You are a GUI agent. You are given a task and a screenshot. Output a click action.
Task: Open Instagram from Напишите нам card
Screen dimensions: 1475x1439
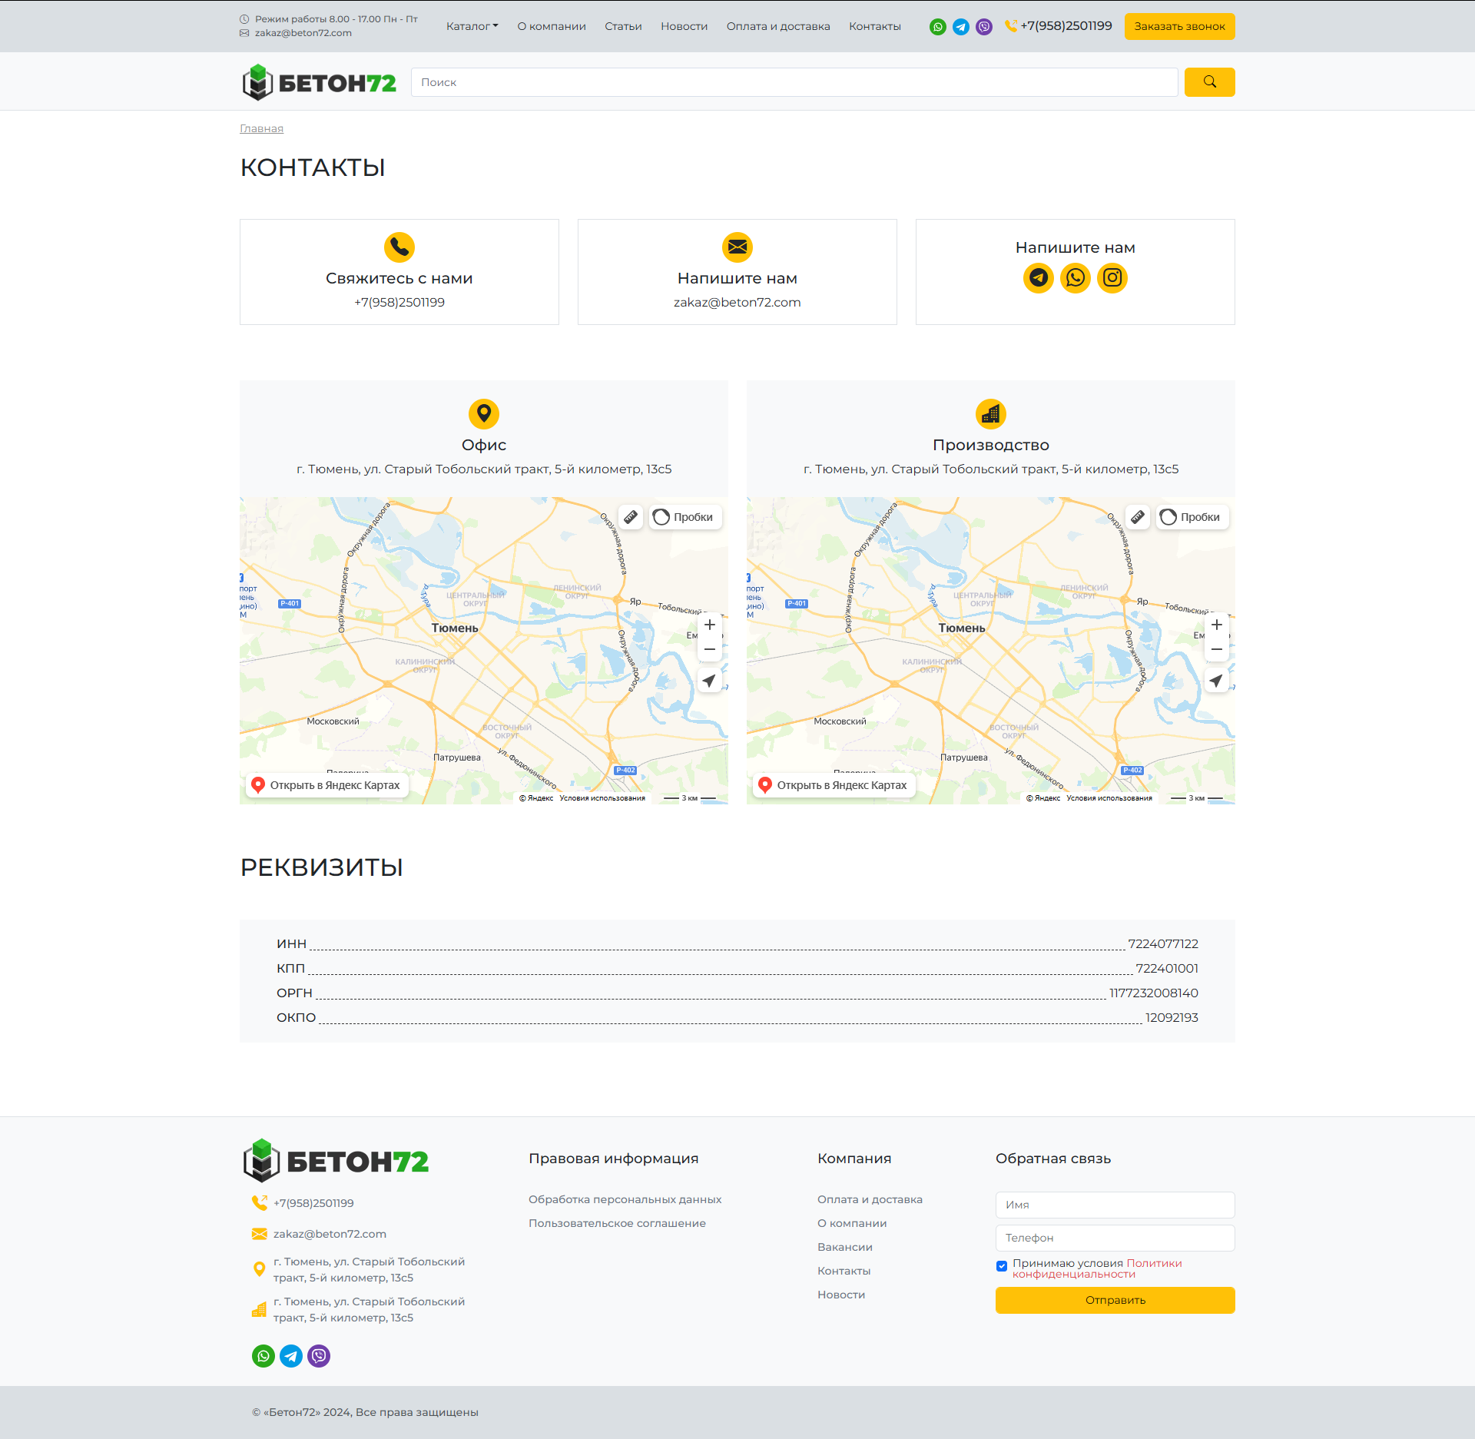coord(1112,278)
